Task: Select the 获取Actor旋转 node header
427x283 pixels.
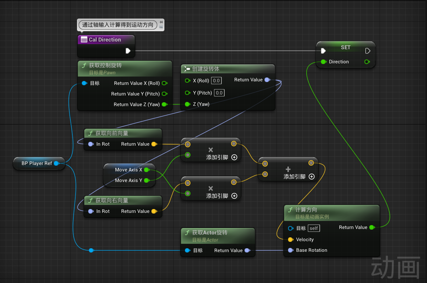Action: pyautogui.click(x=209, y=233)
